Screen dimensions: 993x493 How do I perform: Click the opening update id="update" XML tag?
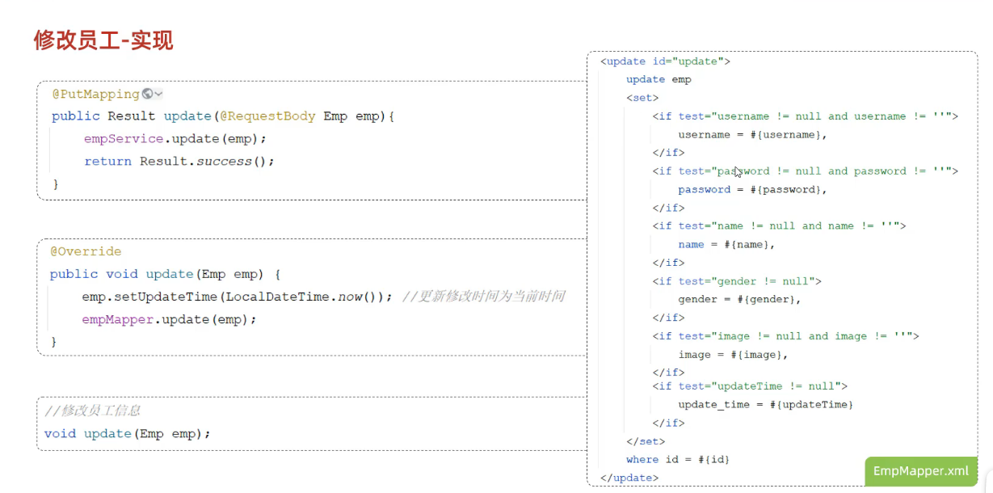click(x=665, y=61)
